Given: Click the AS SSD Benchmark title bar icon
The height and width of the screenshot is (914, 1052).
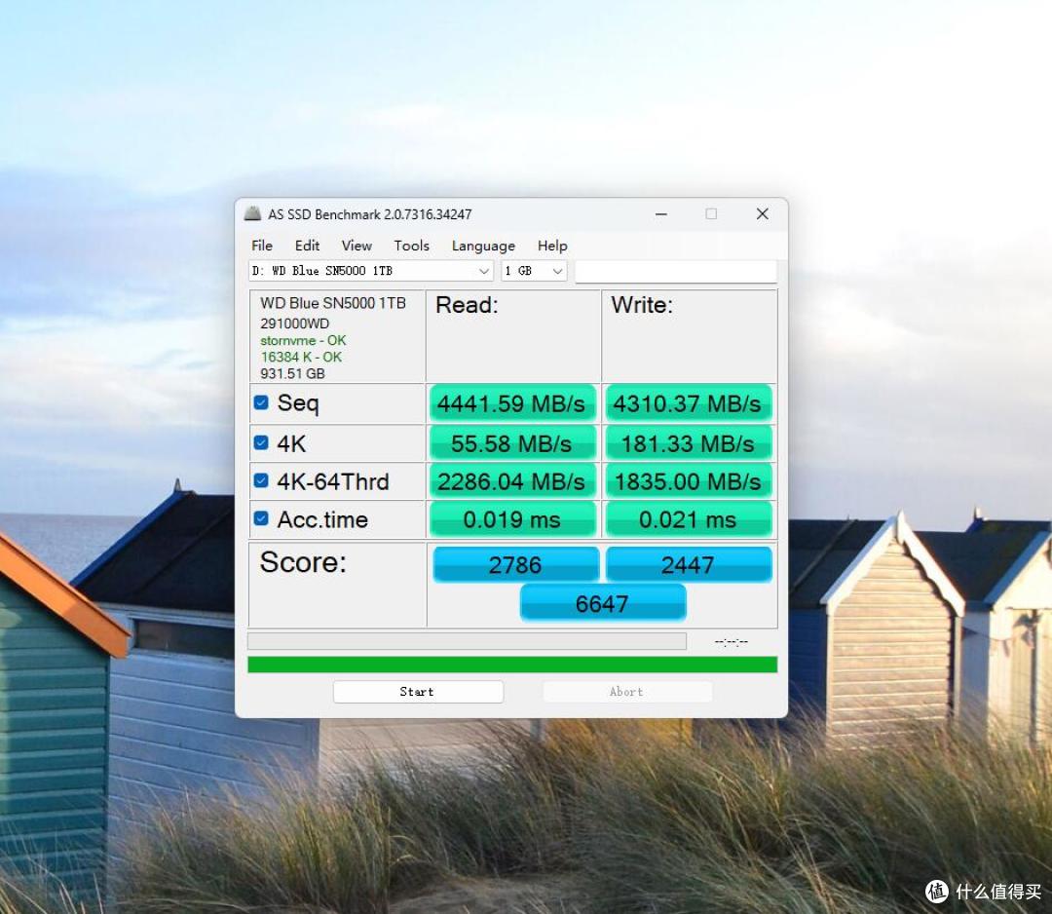Looking at the screenshot, I should point(252,214).
